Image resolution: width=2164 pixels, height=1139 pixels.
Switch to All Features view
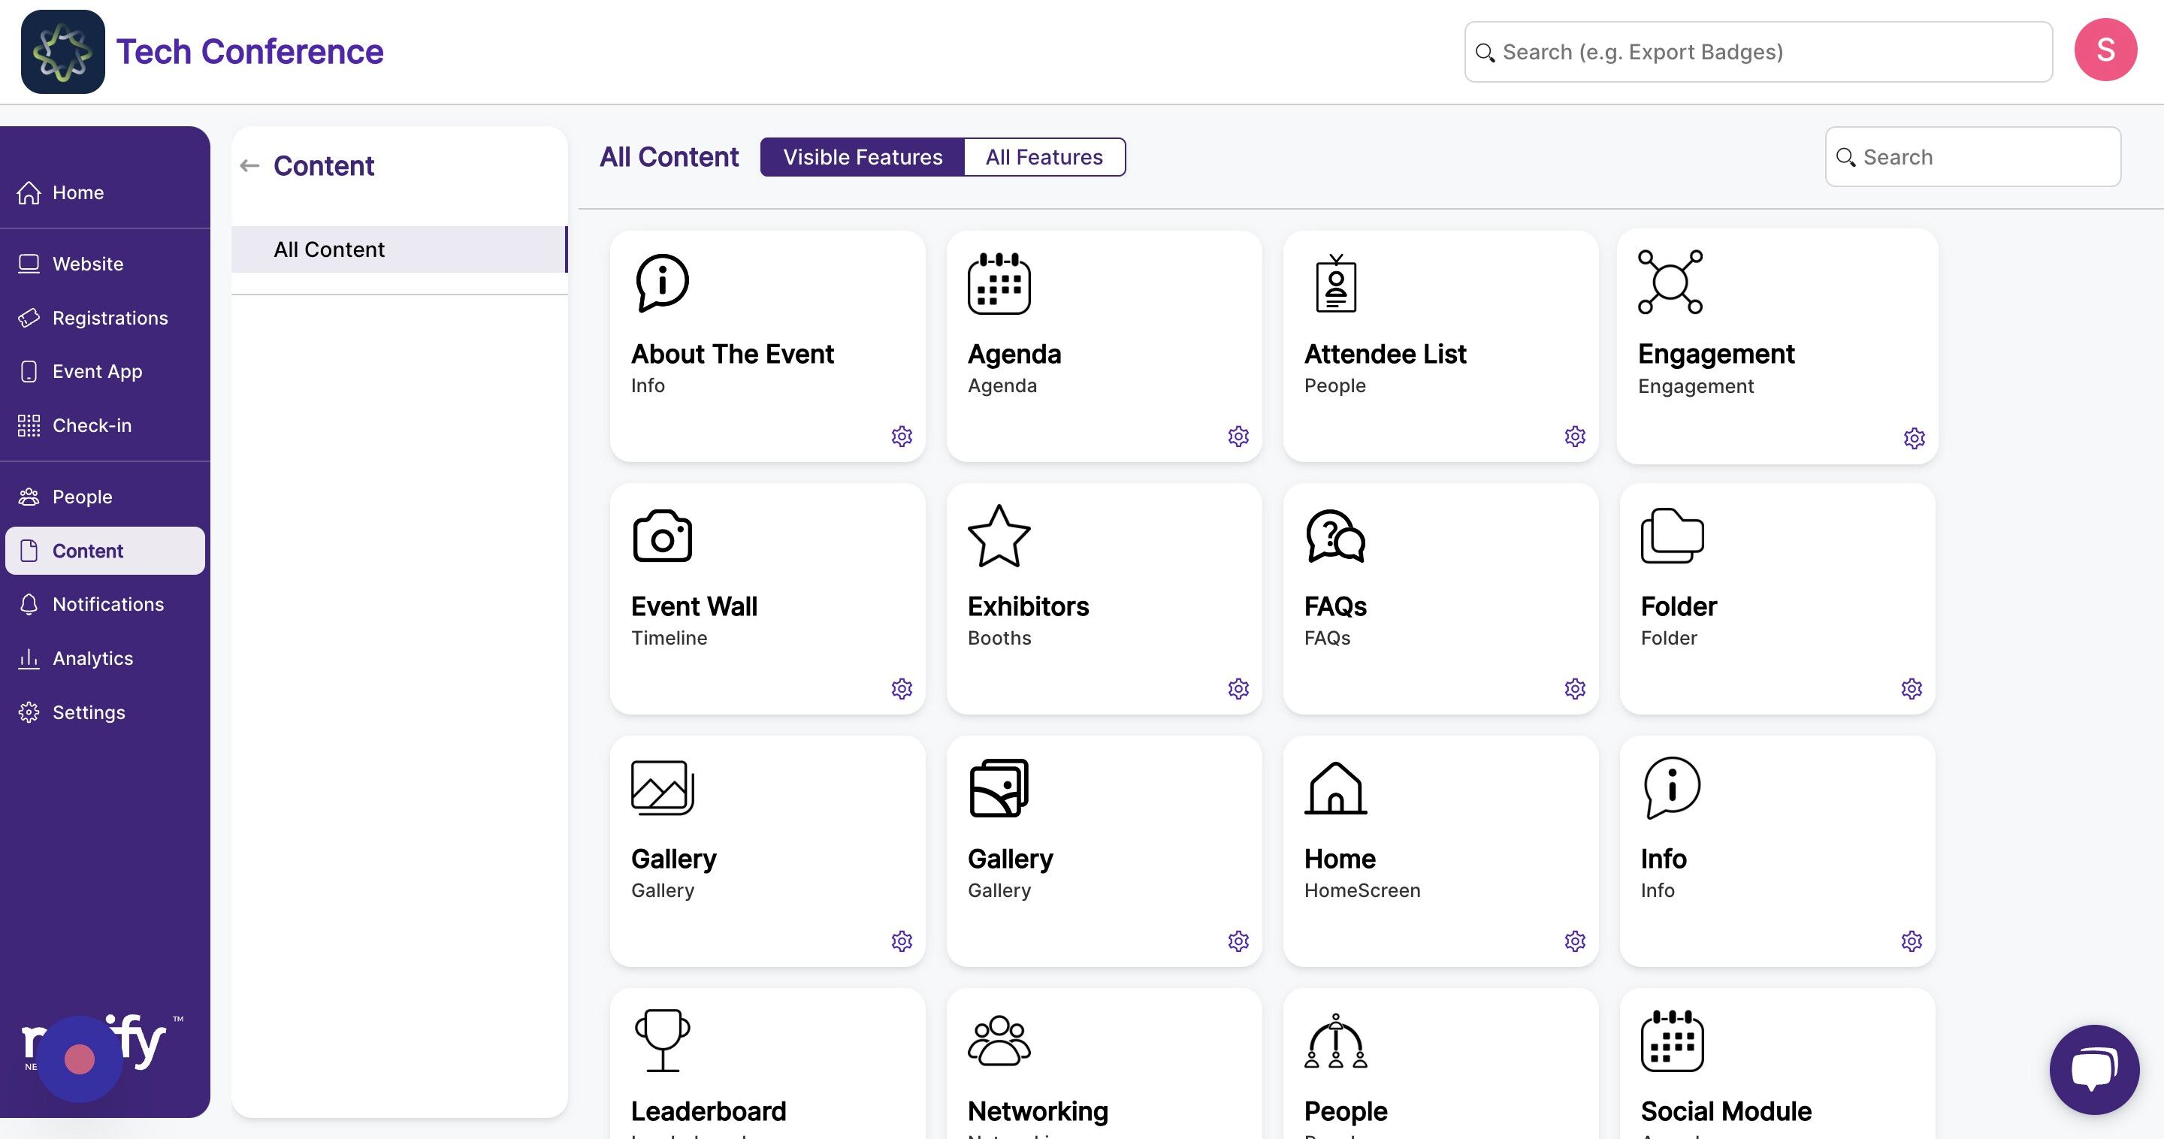point(1044,157)
